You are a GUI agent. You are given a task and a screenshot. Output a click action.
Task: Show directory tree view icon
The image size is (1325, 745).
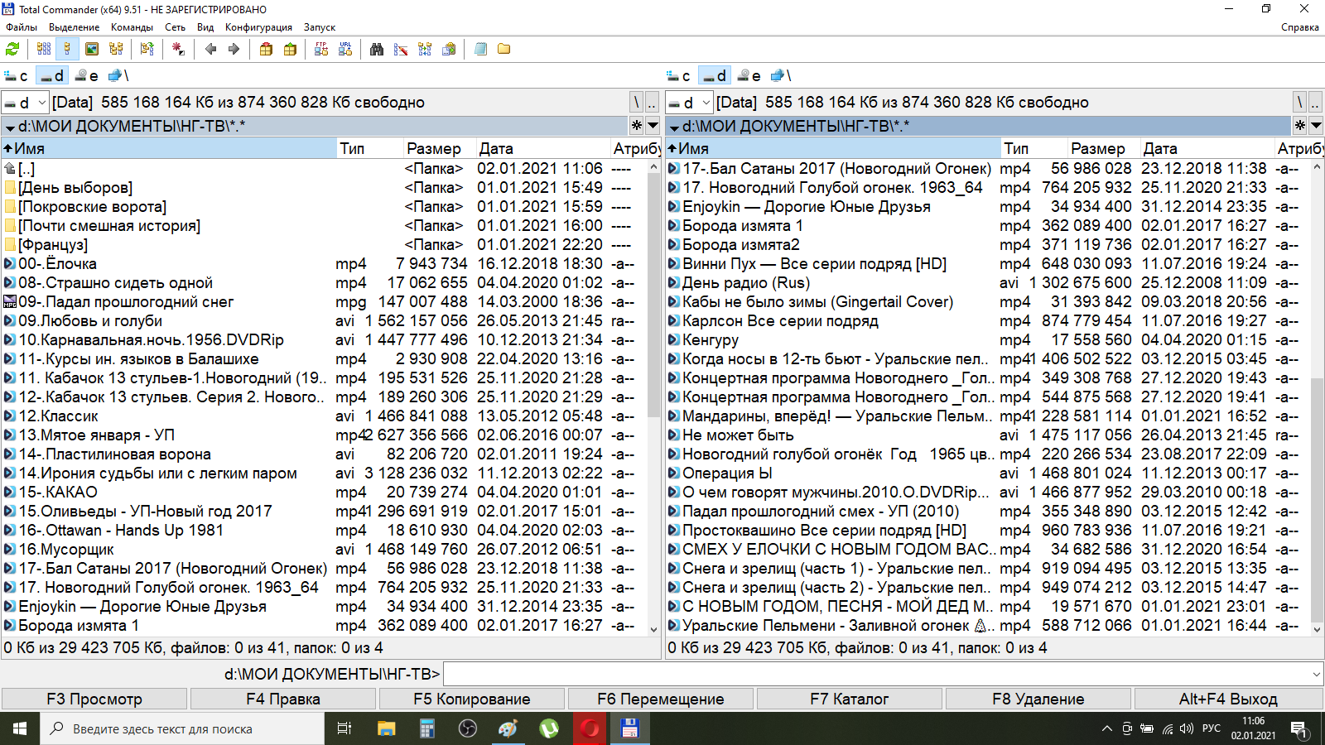116,49
